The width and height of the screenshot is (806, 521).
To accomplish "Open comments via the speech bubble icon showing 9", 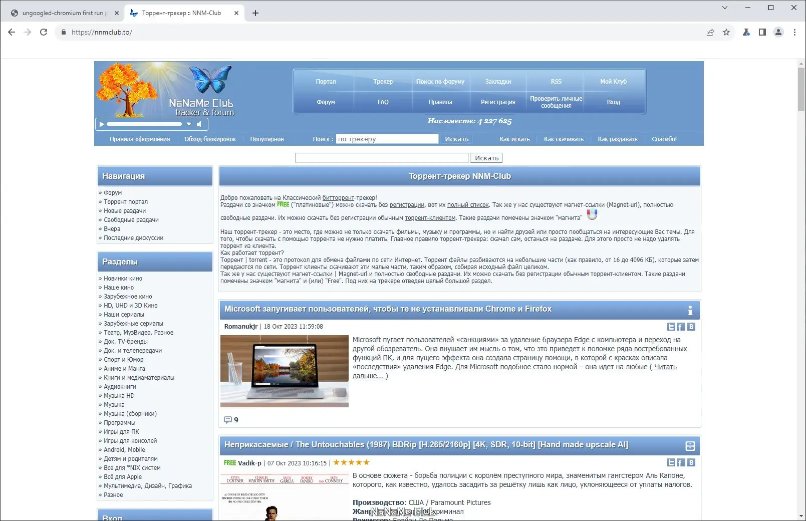I will click(228, 420).
